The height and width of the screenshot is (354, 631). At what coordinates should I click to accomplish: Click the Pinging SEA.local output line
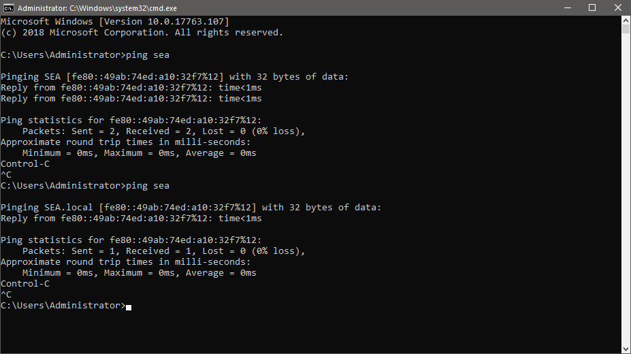191,208
